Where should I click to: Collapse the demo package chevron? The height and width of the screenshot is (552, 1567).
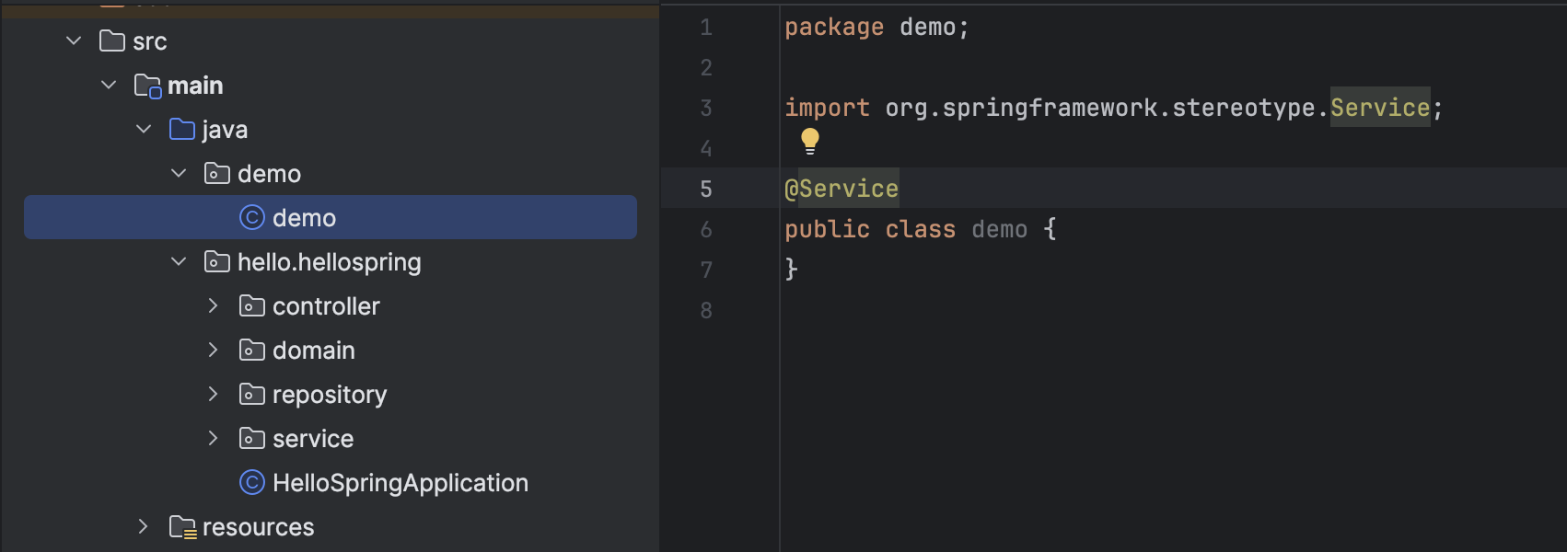[x=179, y=173]
